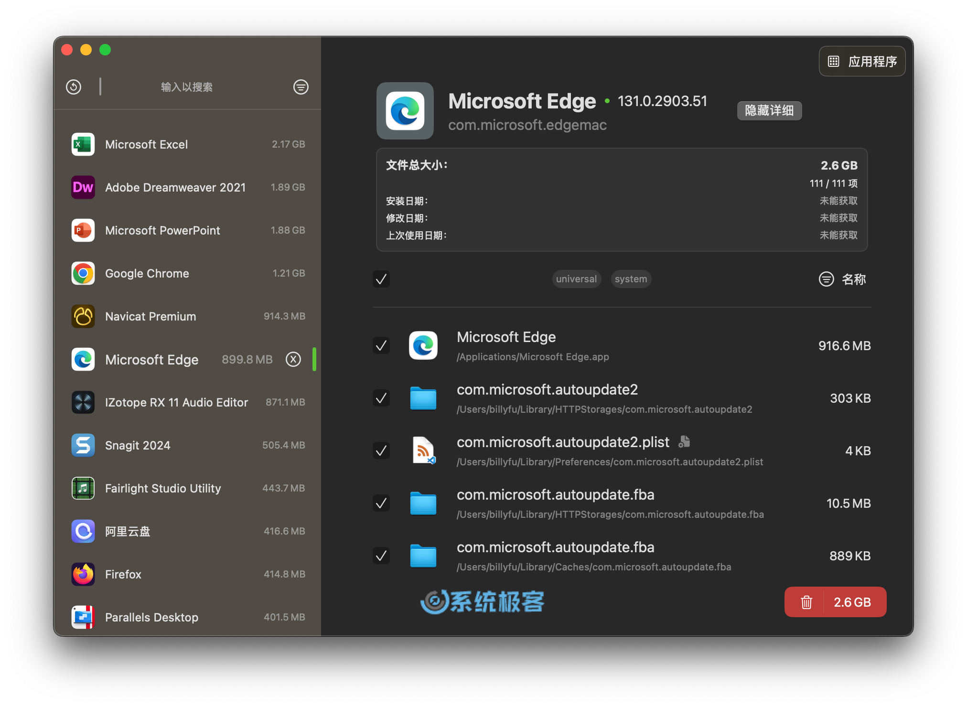Select Navicat Premium icon in list
Image resolution: width=967 pixels, height=707 pixels.
(x=83, y=316)
